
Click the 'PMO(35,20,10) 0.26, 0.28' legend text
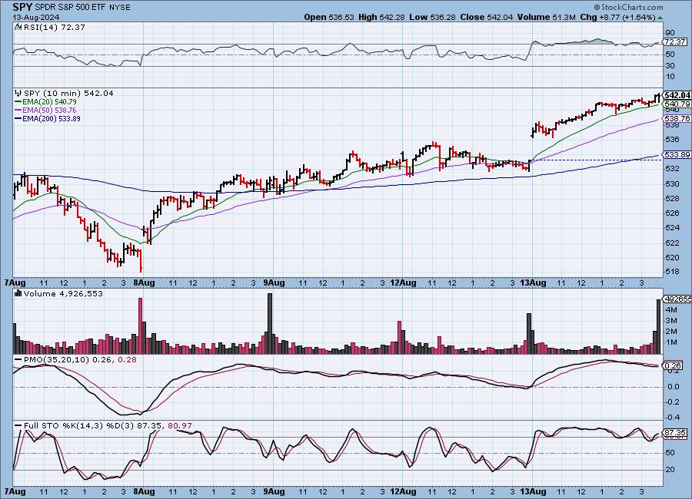point(80,360)
